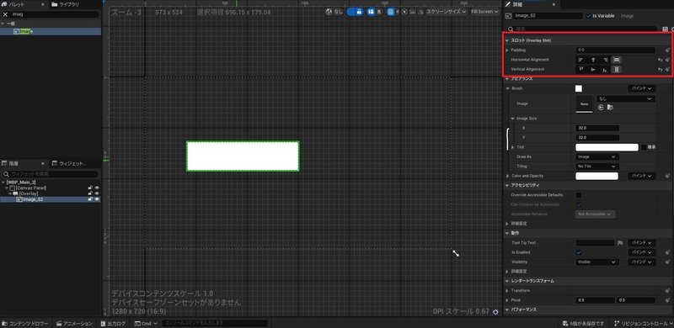Browse to Brush Image asset in Content Browser
Viewport: 674px width, 328px height.
pyautogui.click(x=610, y=107)
